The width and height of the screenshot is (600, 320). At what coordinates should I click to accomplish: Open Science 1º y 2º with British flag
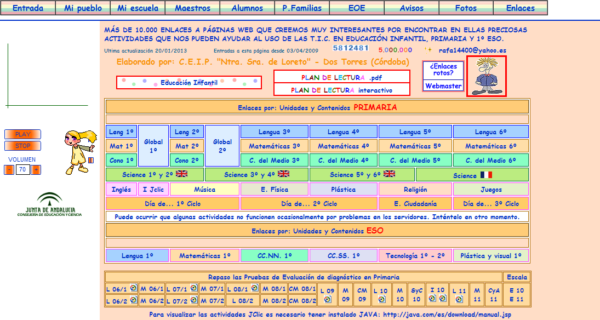point(155,175)
